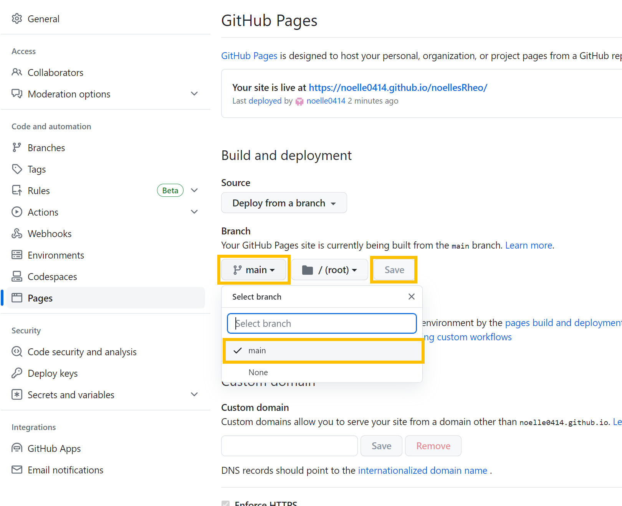Click the Email notifications envelope icon
Viewport: 622px width, 506px height.
[17, 470]
